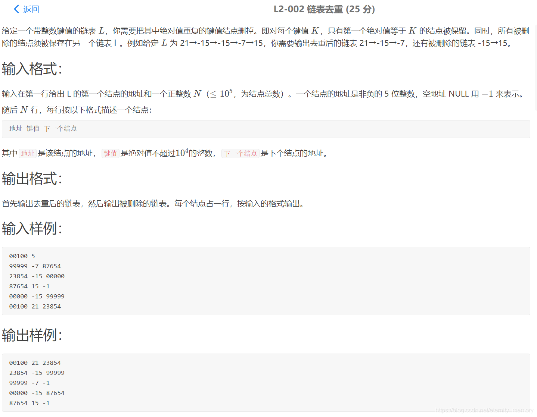Click input sample line '00000 -15 99999'
The height and width of the screenshot is (417, 537).
tap(37, 297)
